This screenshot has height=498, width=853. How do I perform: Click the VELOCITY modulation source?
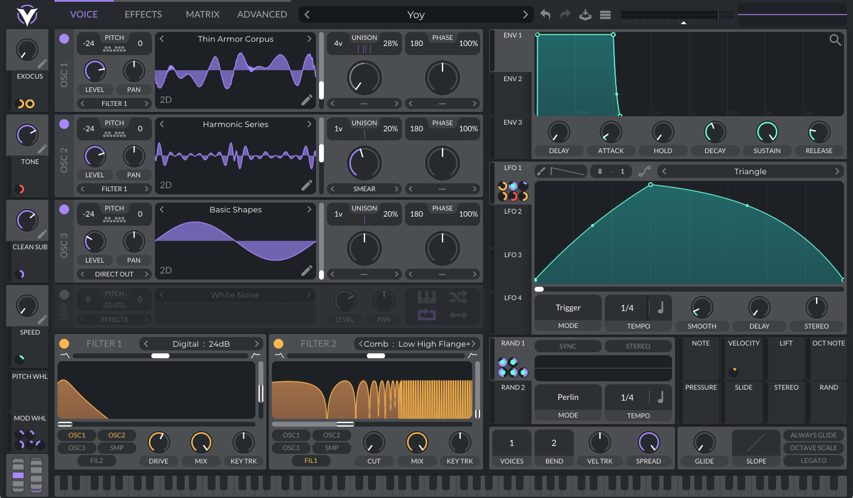click(743, 358)
